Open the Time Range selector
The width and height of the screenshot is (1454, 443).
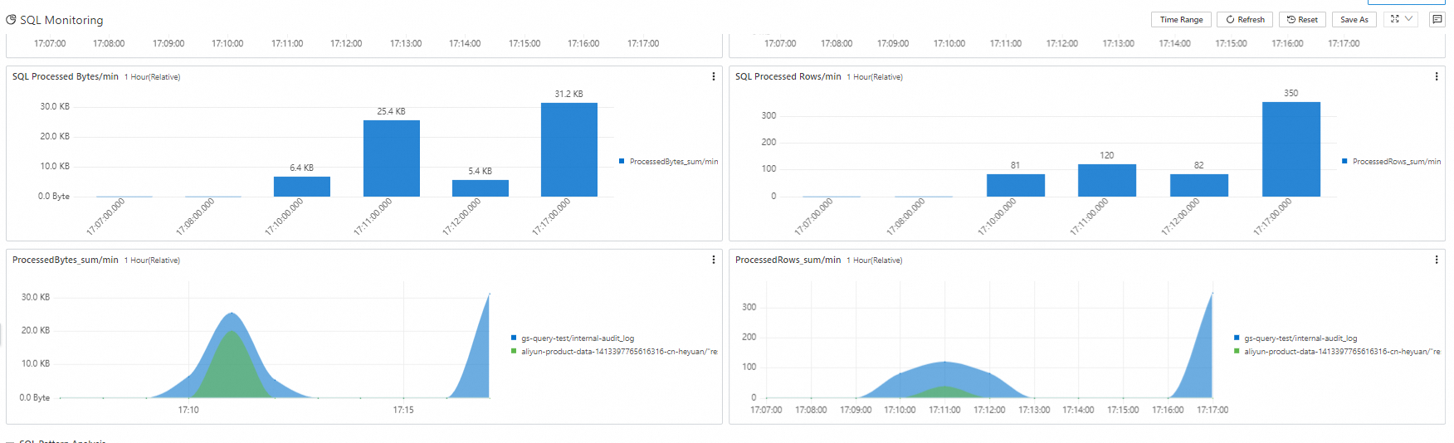point(1181,19)
